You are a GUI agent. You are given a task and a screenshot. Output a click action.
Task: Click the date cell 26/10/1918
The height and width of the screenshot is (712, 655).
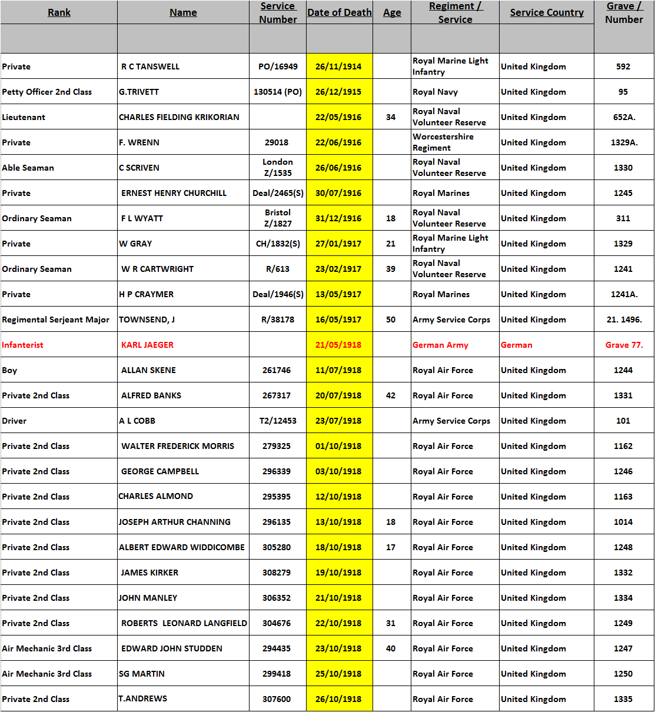[338, 699]
